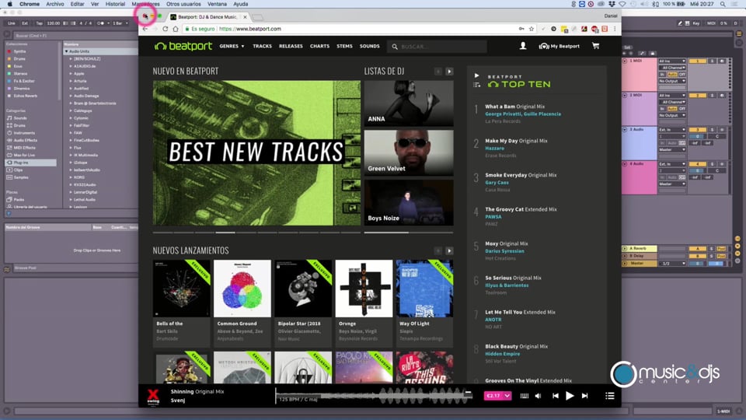Image resolution: width=746 pixels, height=420 pixels.
Task: Solo track 4 Audio in Ableton
Action: [x=712, y=164]
